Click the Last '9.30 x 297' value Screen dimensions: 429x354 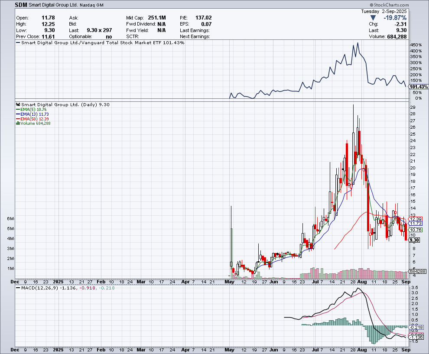[x=99, y=30]
